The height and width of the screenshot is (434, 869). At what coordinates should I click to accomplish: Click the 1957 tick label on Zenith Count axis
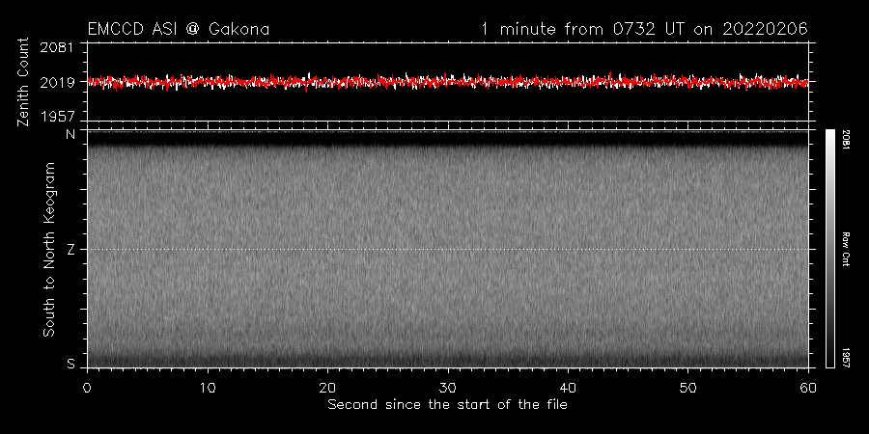click(55, 117)
